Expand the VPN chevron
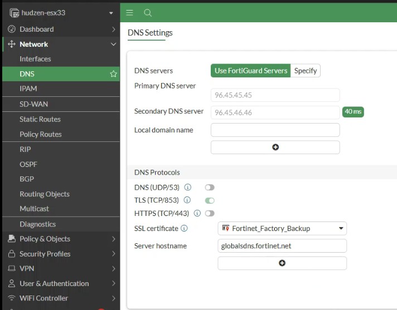Image resolution: width=397 pixels, height=310 pixels. [x=113, y=269]
